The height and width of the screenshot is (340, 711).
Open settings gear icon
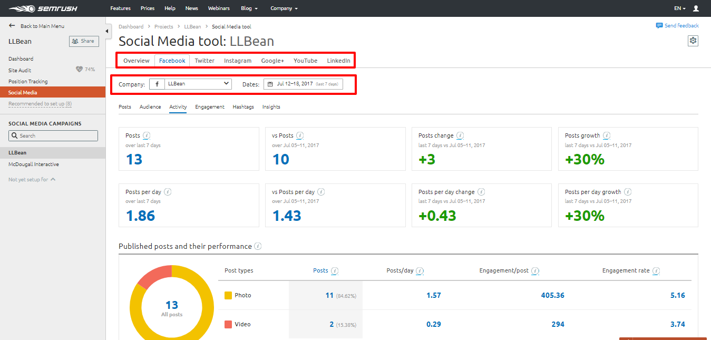pos(693,41)
